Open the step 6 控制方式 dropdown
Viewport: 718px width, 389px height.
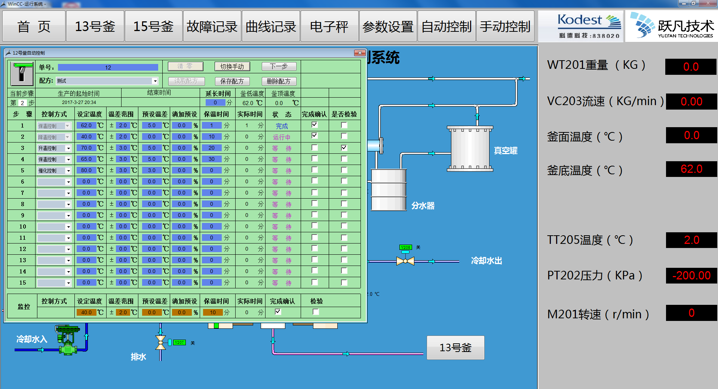[x=68, y=182]
